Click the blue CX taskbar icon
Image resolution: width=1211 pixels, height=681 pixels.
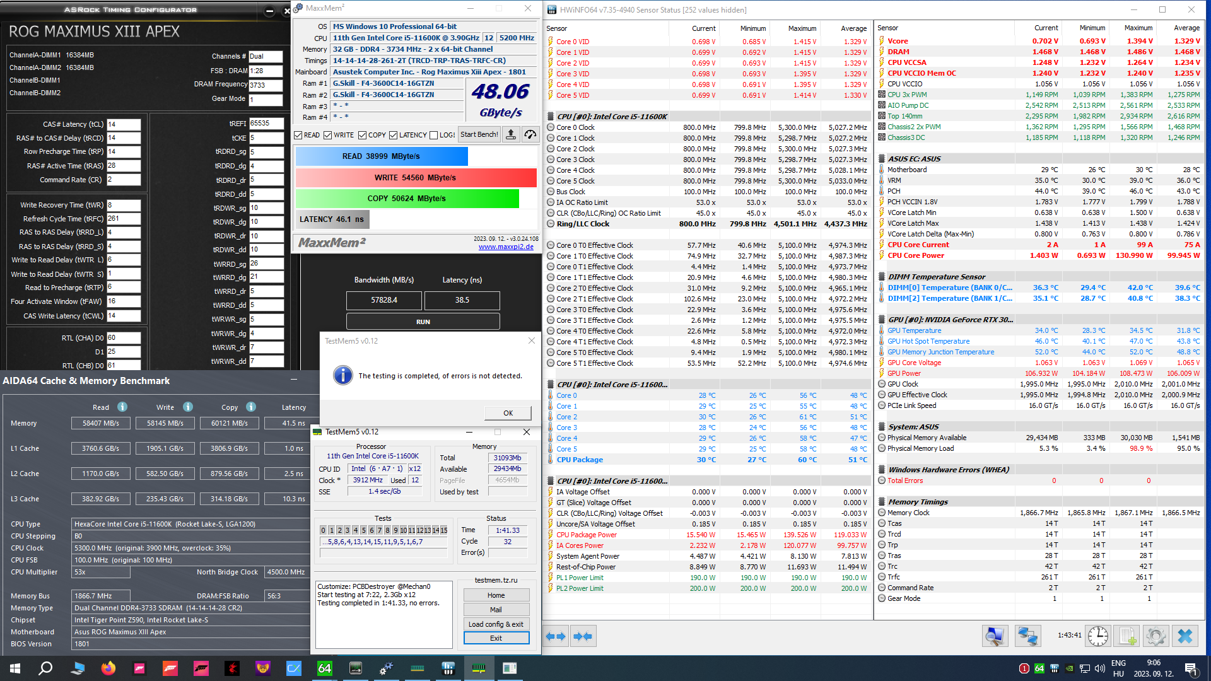(x=294, y=668)
